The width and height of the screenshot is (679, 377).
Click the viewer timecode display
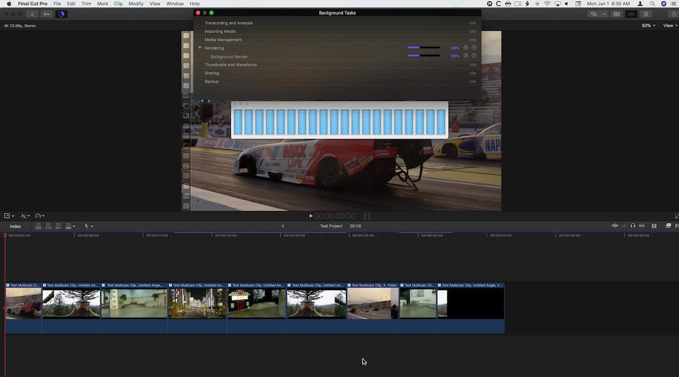[335, 216]
